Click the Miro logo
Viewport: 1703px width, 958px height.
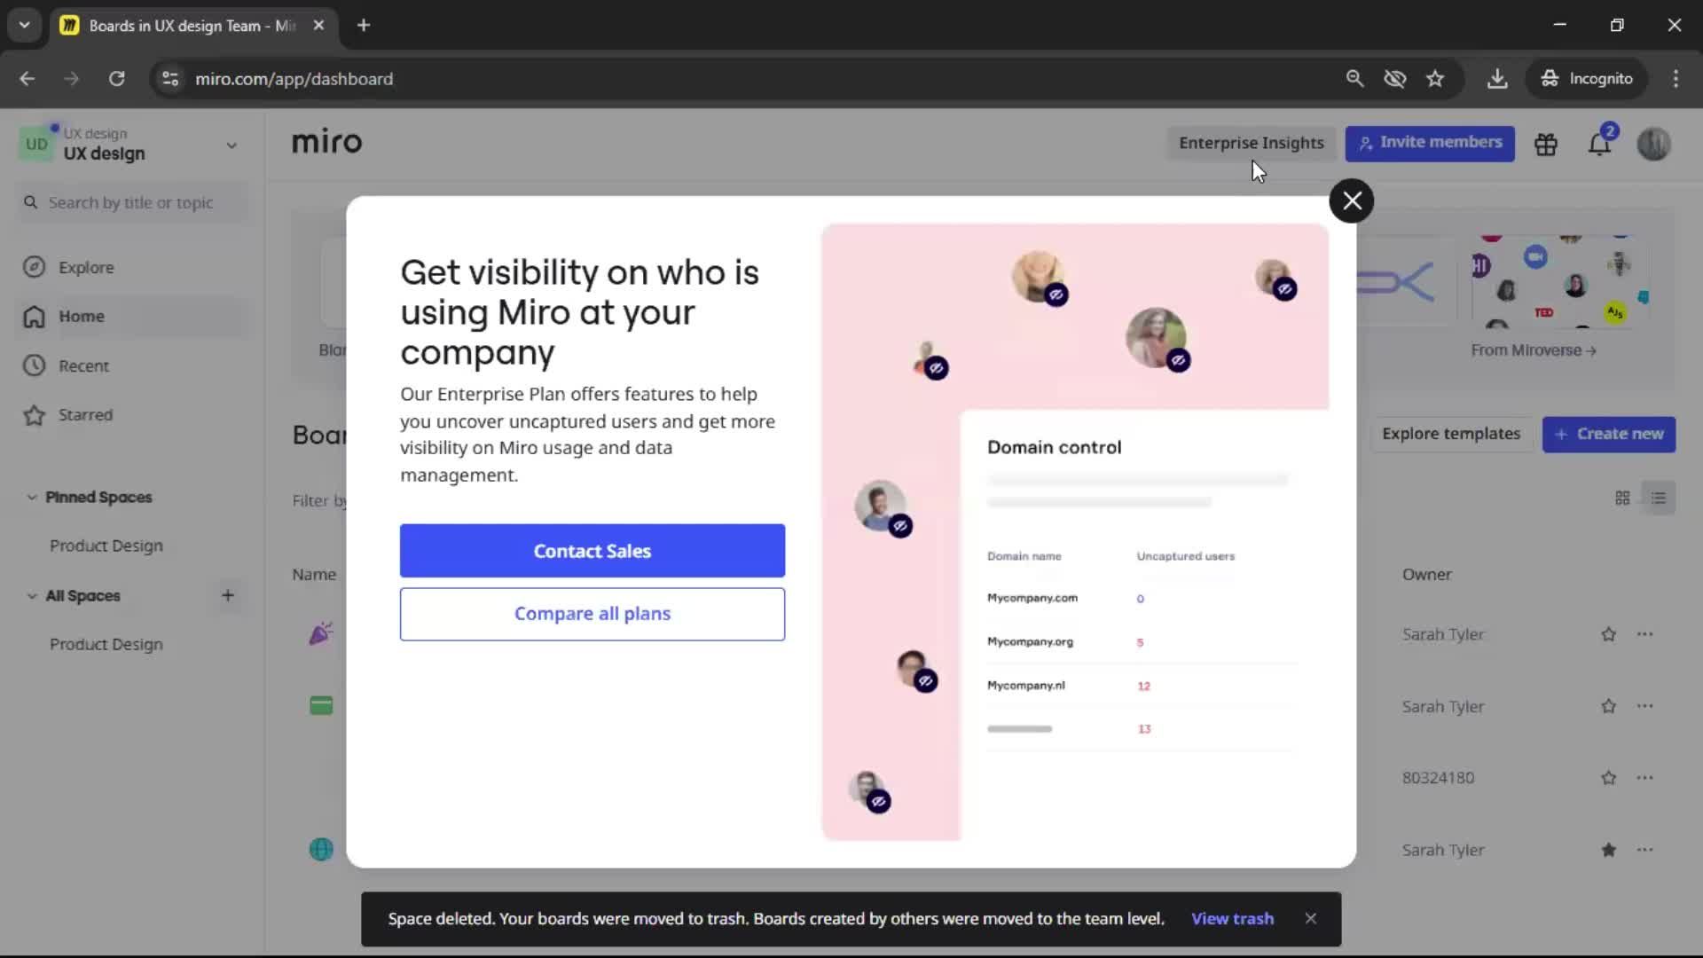coord(327,142)
